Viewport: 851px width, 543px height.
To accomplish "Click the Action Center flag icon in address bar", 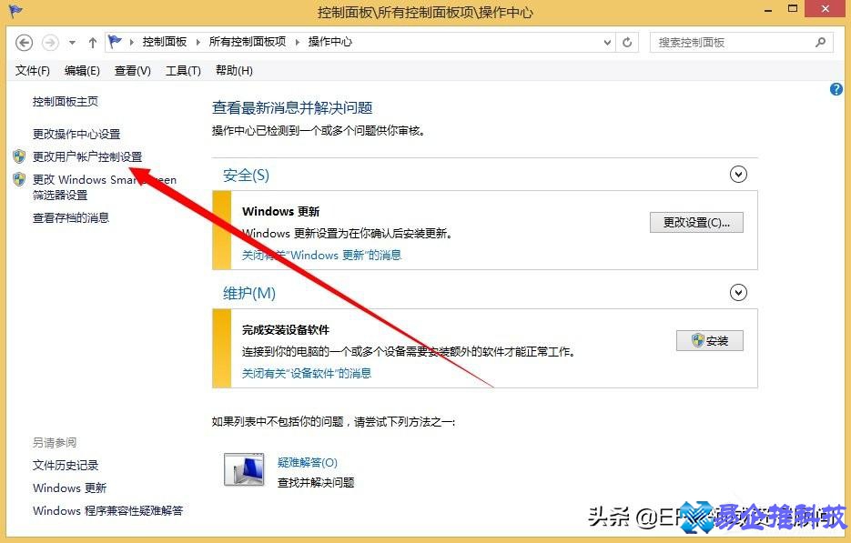I will click(x=114, y=41).
